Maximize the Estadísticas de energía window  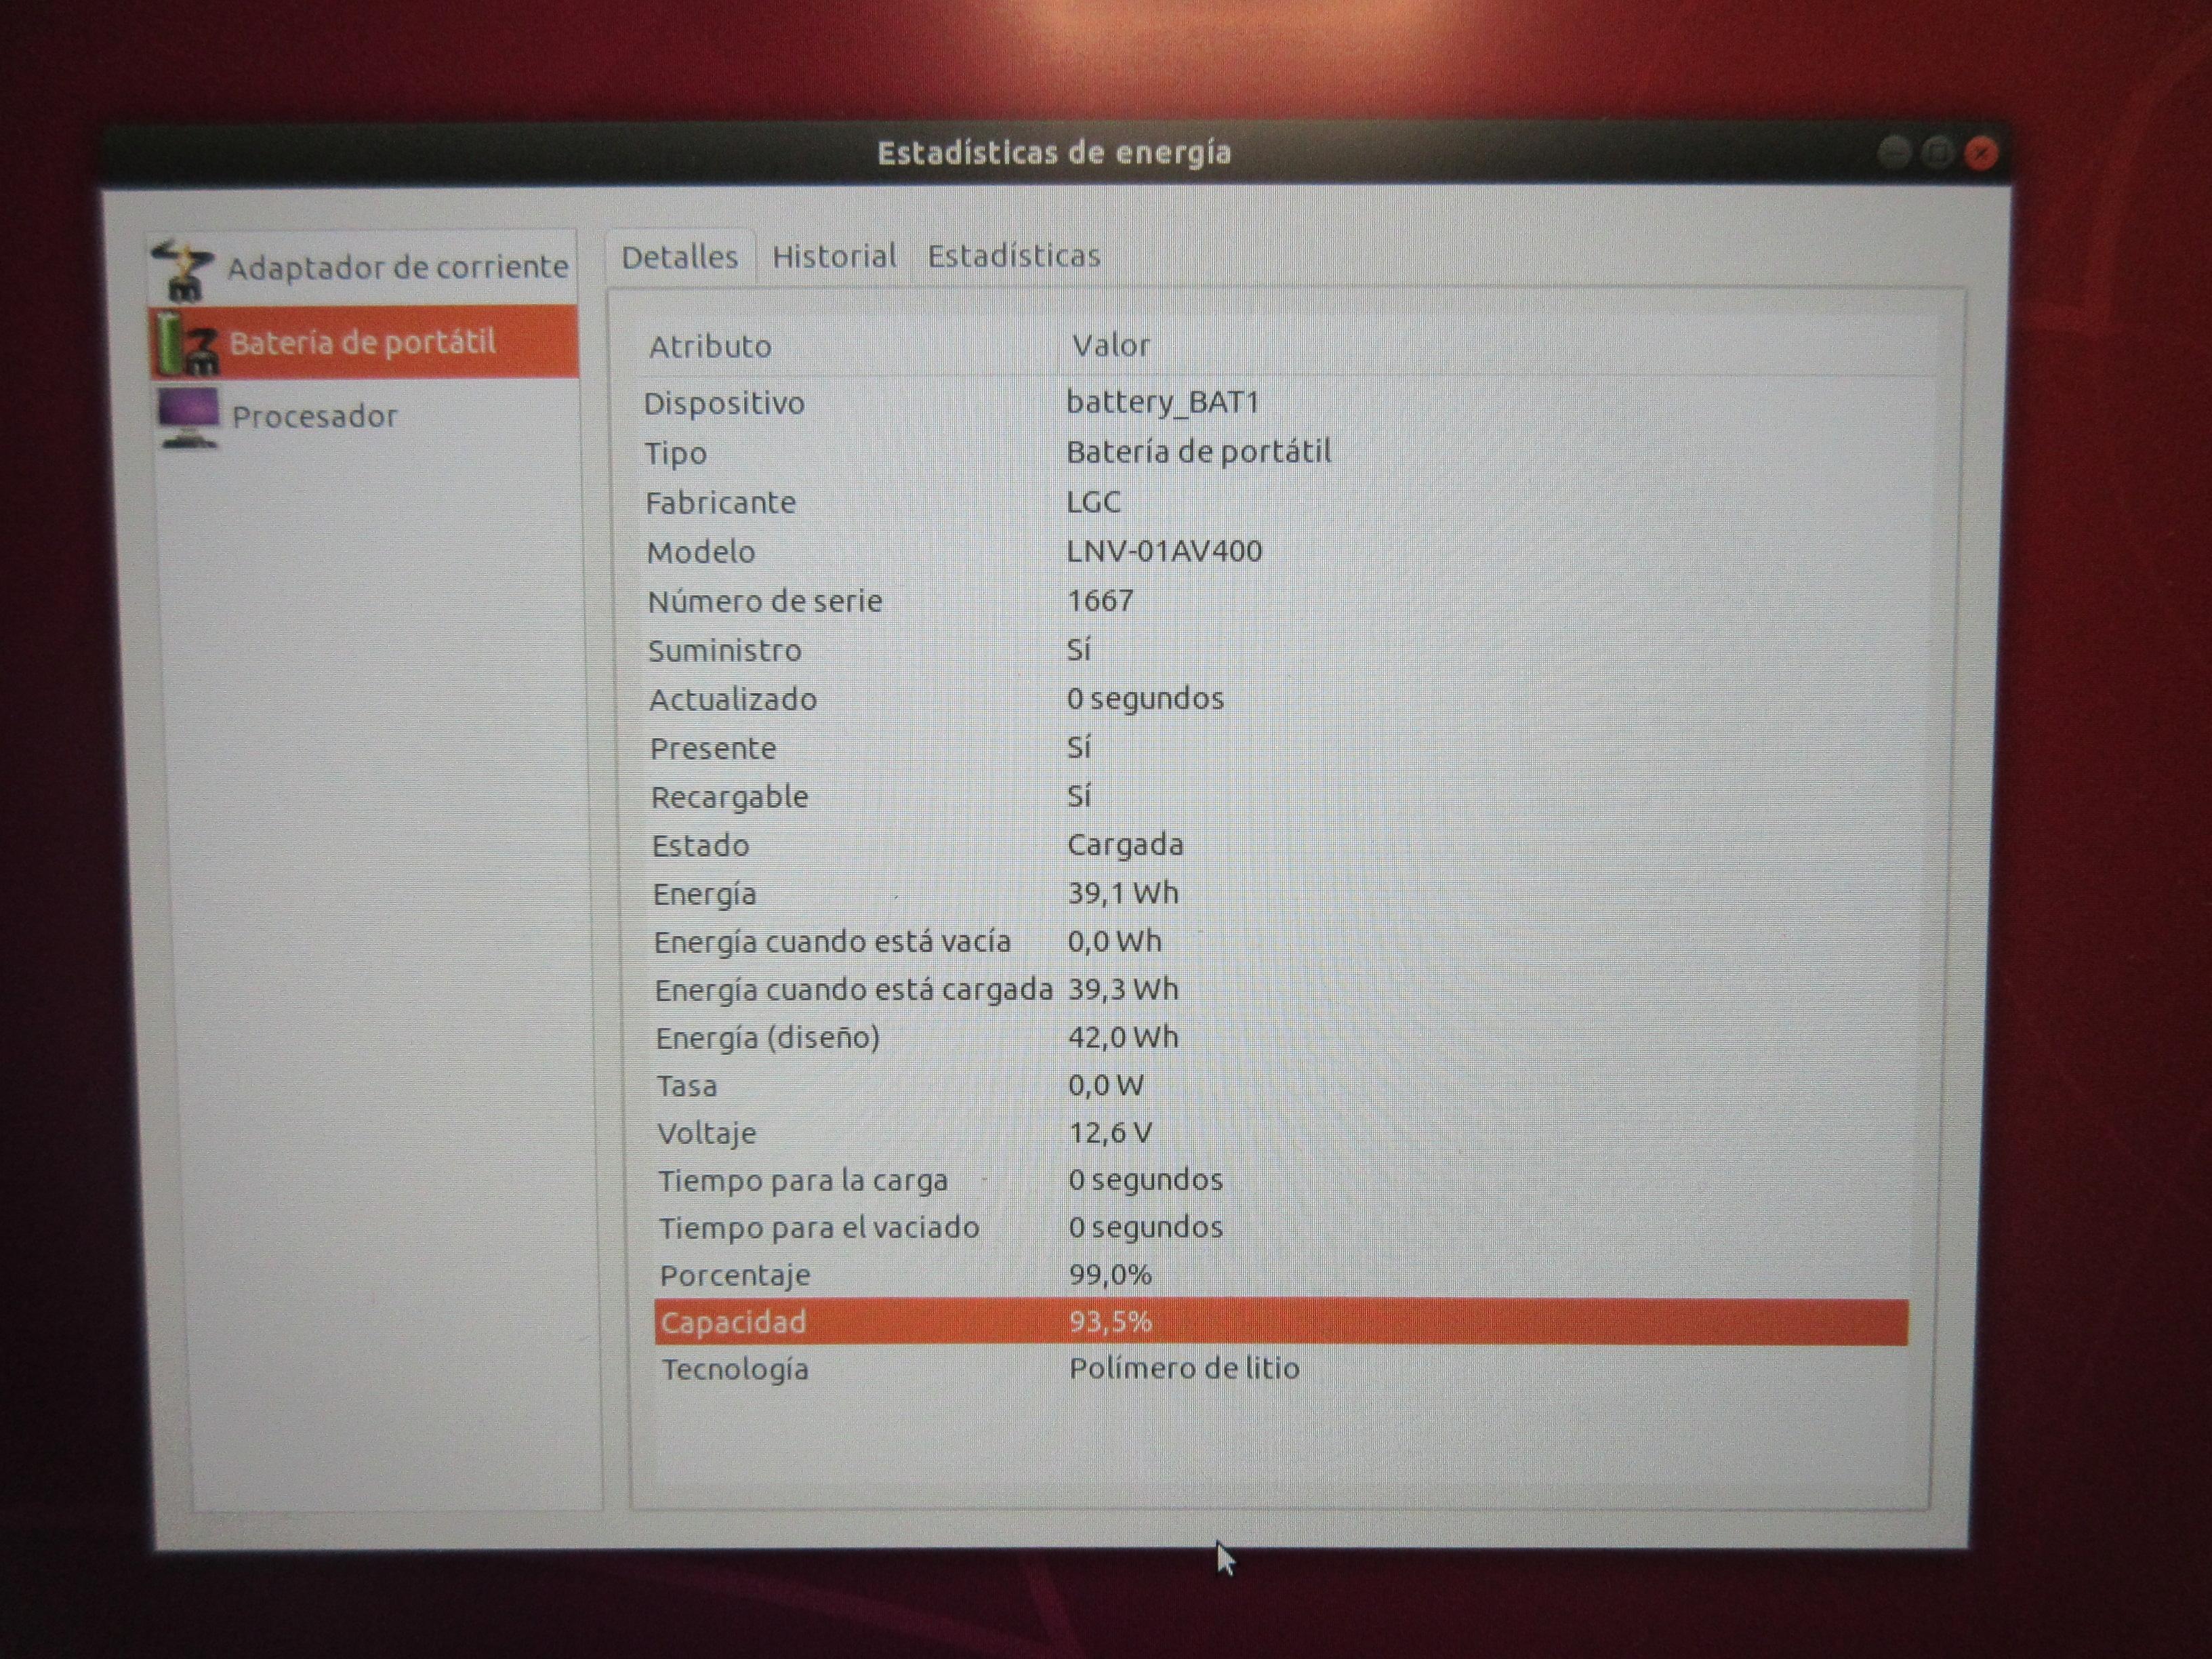1937,153
